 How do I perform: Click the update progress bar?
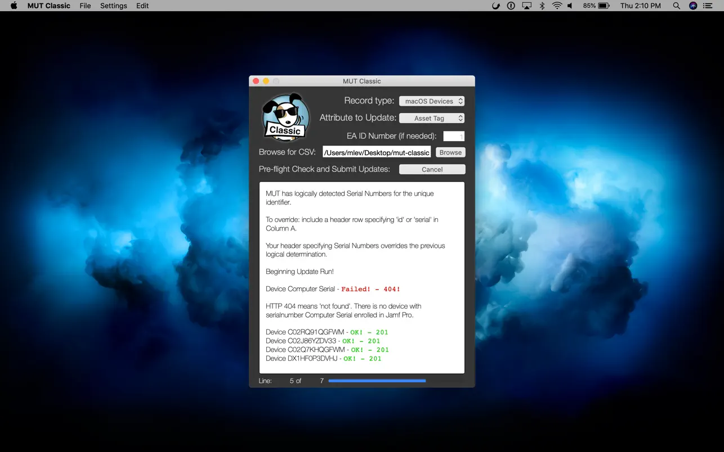[x=377, y=381]
